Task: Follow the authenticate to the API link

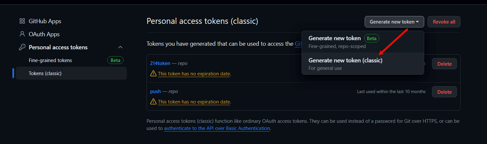Action: 217,128
